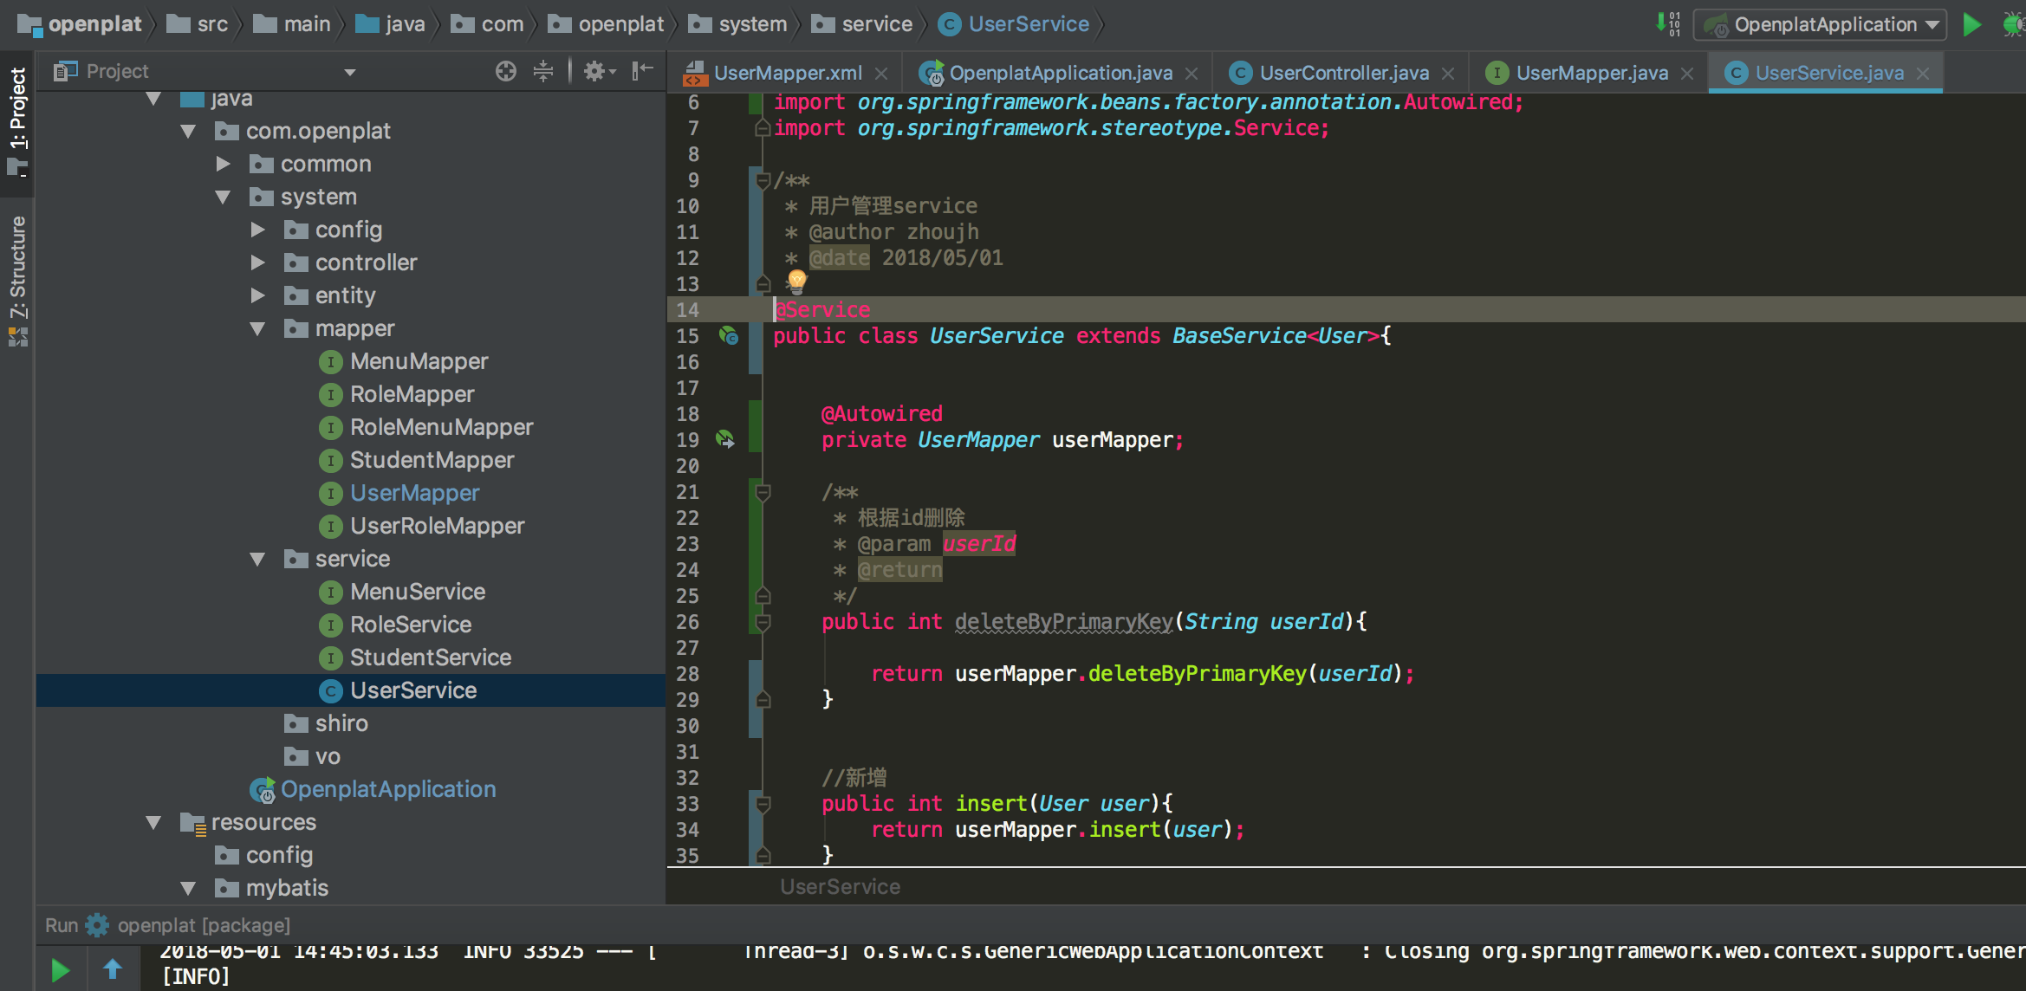Click the Spring bean gutter icon beside userMapper field

(726, 440)
